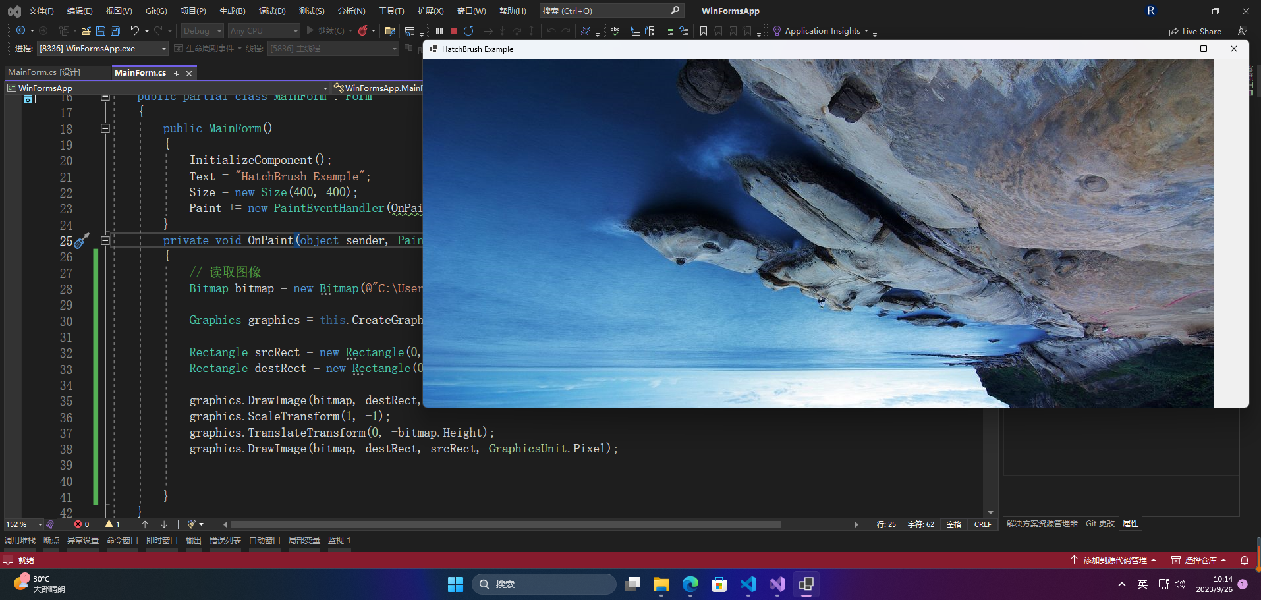Click the search box 搜索 (Ctrl+Q)
This screenshot has height=600, width=1261.
tap(611, 11)
